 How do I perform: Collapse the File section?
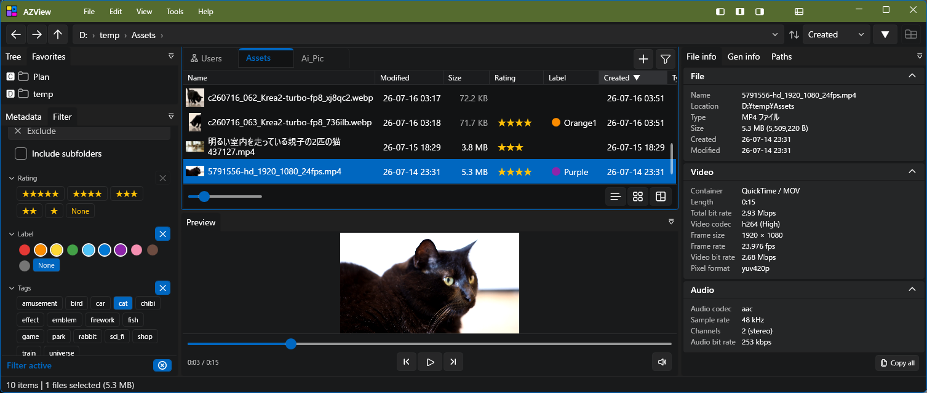coord(912,76)
